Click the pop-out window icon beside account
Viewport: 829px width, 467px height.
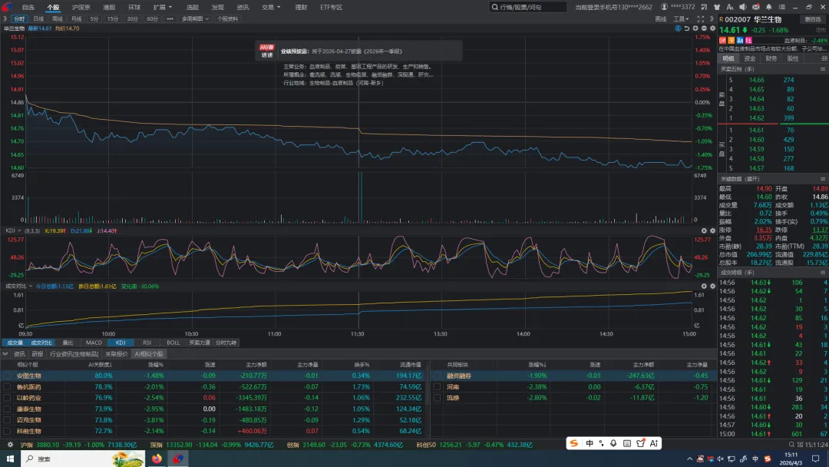[704, 7]
